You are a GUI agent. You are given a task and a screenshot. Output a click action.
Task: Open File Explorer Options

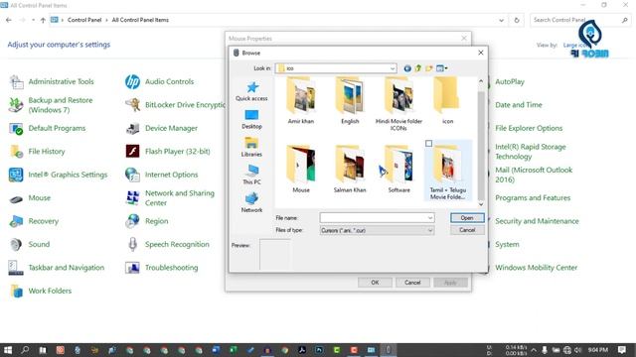tap(529, 128)
